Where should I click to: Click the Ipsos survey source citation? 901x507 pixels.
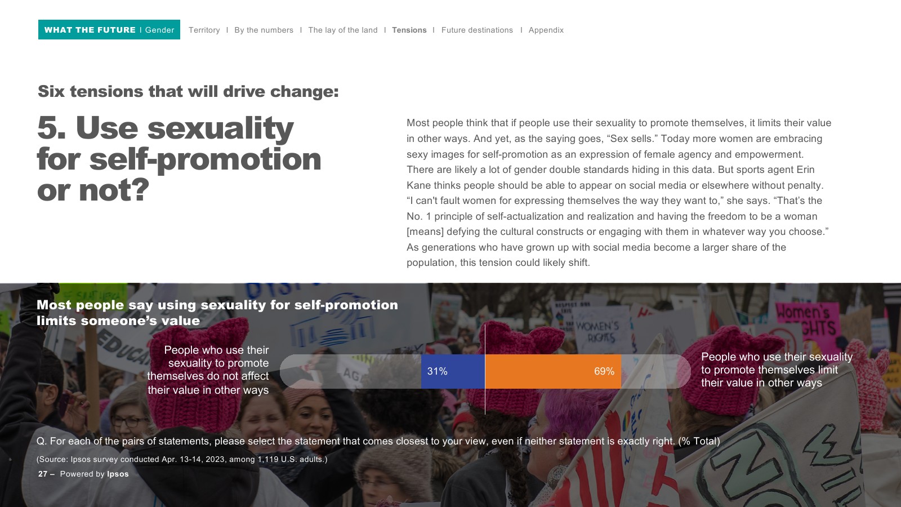(x=182, y=459)
